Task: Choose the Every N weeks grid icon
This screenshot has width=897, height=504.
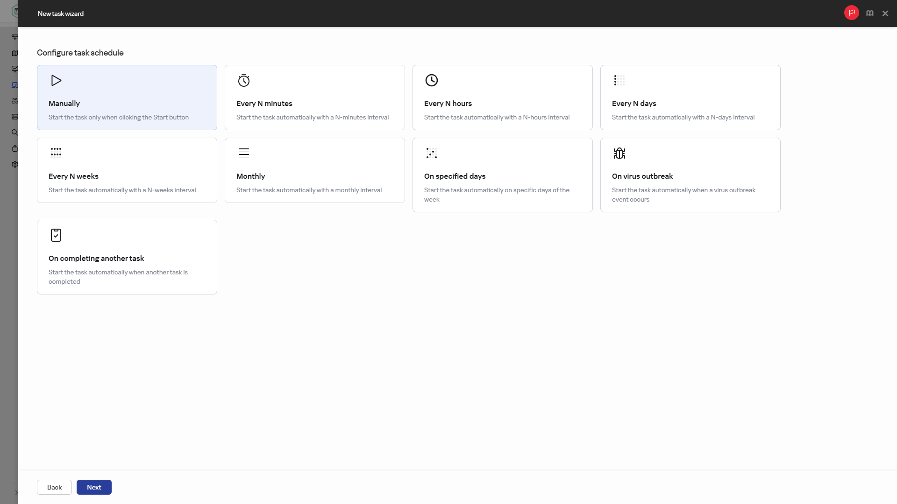Action: click(x=56, y=153)
